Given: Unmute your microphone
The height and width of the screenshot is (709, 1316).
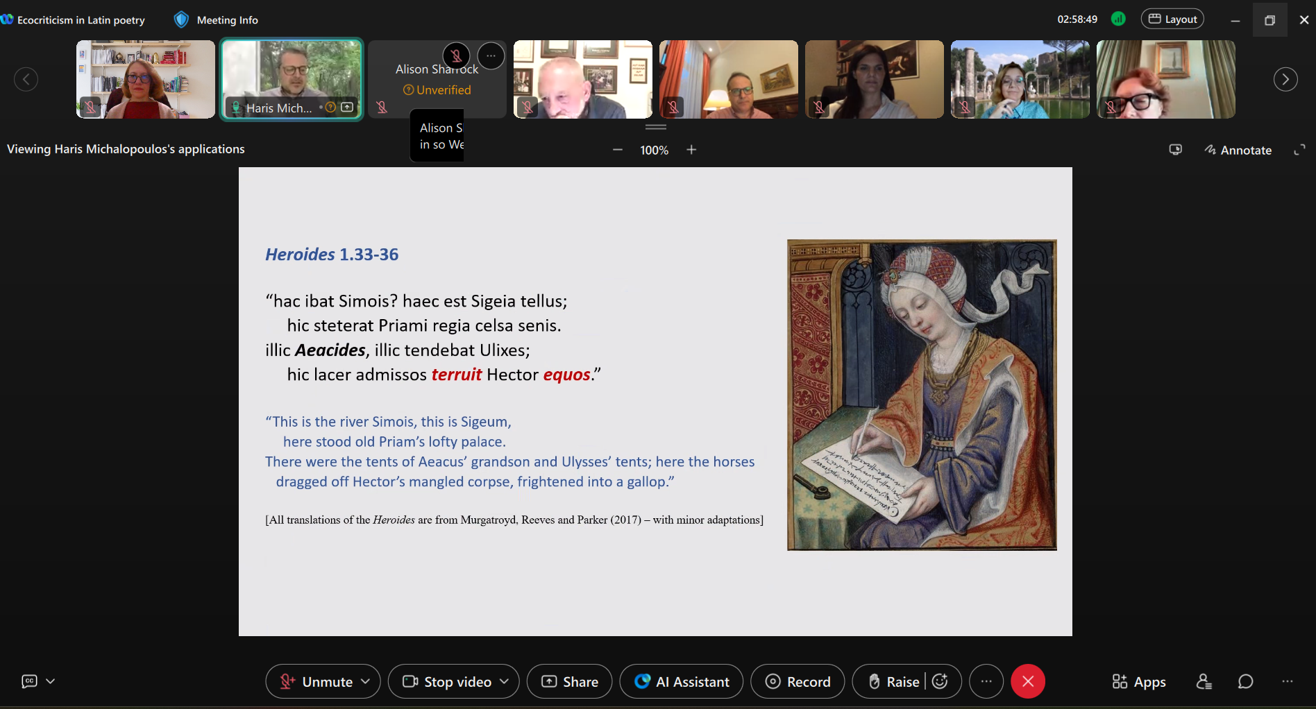Looking at the screenshot, I should point(317,682).
